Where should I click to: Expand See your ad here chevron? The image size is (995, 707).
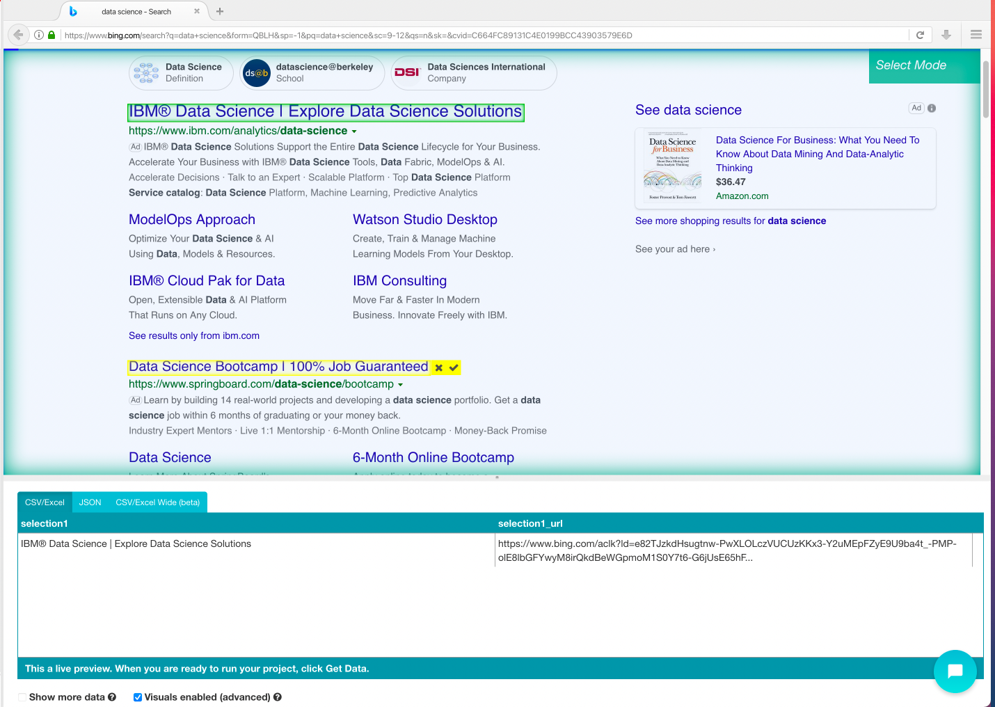714,249
